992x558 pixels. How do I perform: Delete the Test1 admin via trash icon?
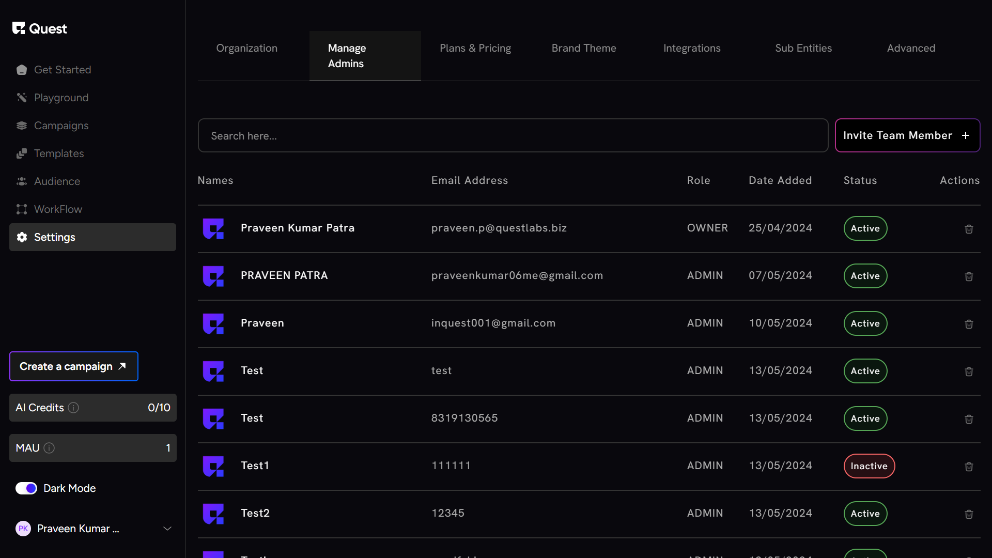(969, 467)
